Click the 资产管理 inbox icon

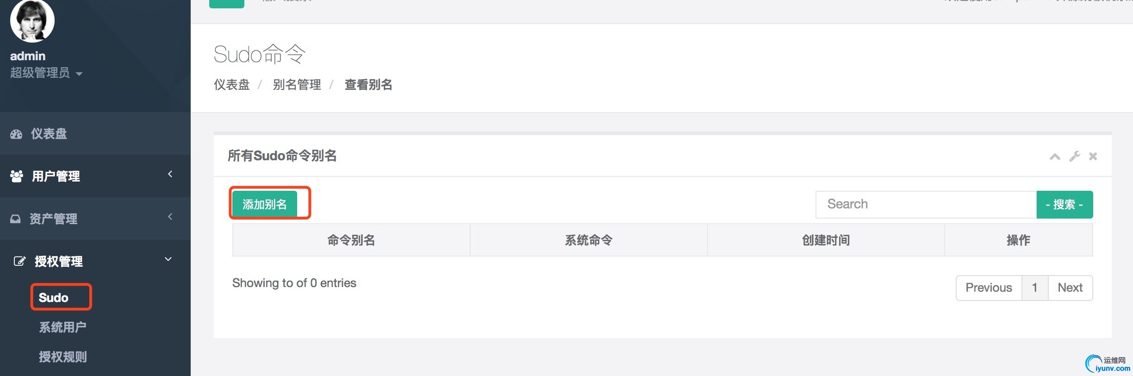click(x=16, y=219)
